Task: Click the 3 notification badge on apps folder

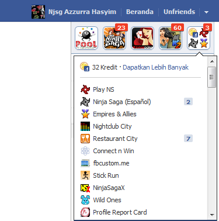Action: point(207,27)
